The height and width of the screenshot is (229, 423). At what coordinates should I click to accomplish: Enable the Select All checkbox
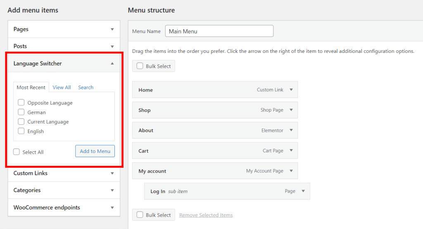(x=17, y=152)
